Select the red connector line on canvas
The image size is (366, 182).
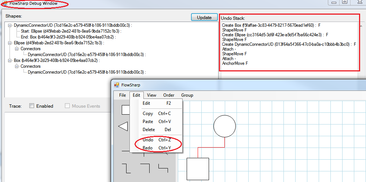(211, 147)
